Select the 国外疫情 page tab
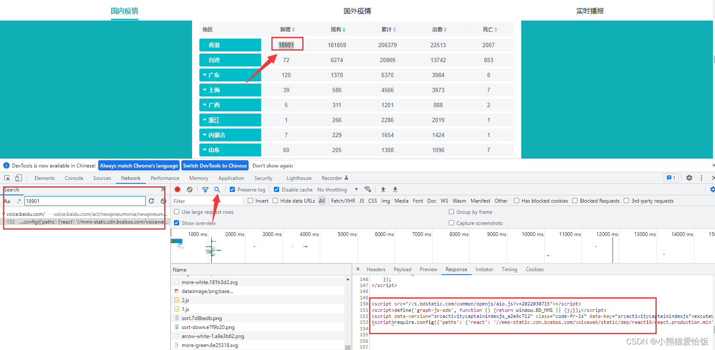Screen dimensions: 715x350 click(x=357, y=11)
